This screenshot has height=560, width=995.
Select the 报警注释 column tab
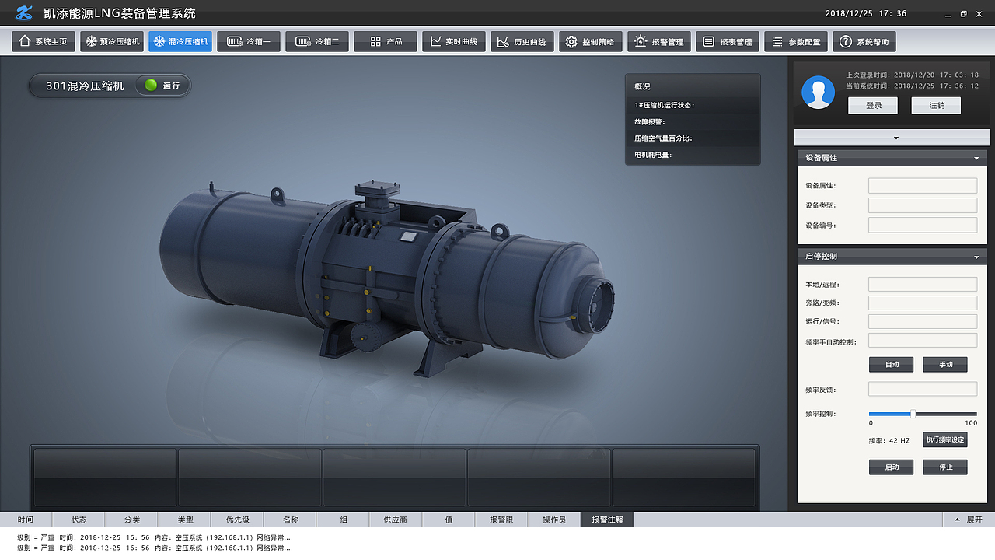(607, 520)
